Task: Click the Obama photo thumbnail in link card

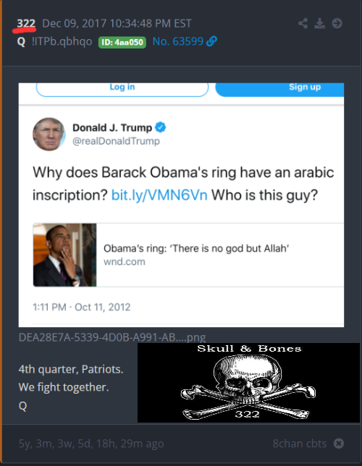Action: point(64,255)
